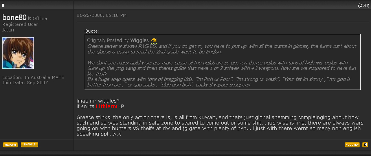The width and height of the screenshot is (371, 156).
Task: Click bone80's anime avatar image
Action: pos(18,53)
